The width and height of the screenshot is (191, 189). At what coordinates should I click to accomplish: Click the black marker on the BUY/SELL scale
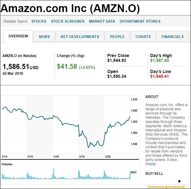pyautogui.click(x=179, y=181)
